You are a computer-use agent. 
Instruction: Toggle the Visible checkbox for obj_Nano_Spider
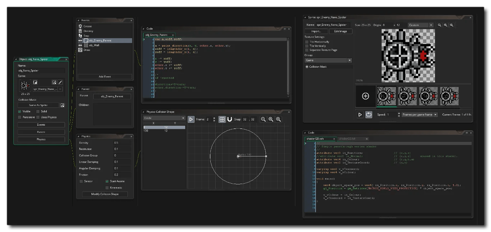click(20, 111)
